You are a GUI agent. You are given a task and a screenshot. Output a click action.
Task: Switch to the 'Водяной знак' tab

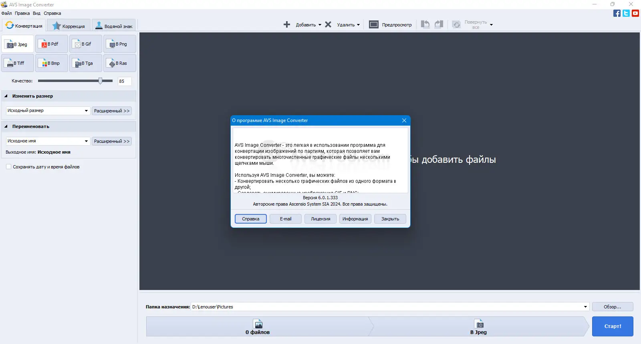point(114,26)
